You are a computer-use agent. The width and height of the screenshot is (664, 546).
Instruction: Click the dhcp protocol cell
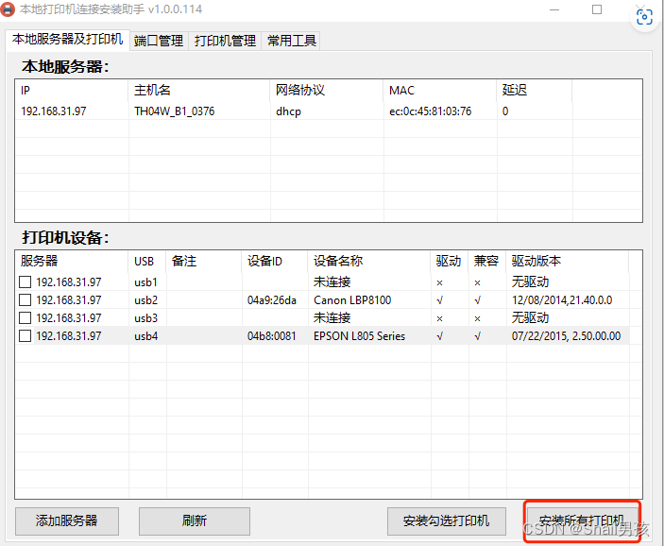pyautogui.click(x=288, y=111)
